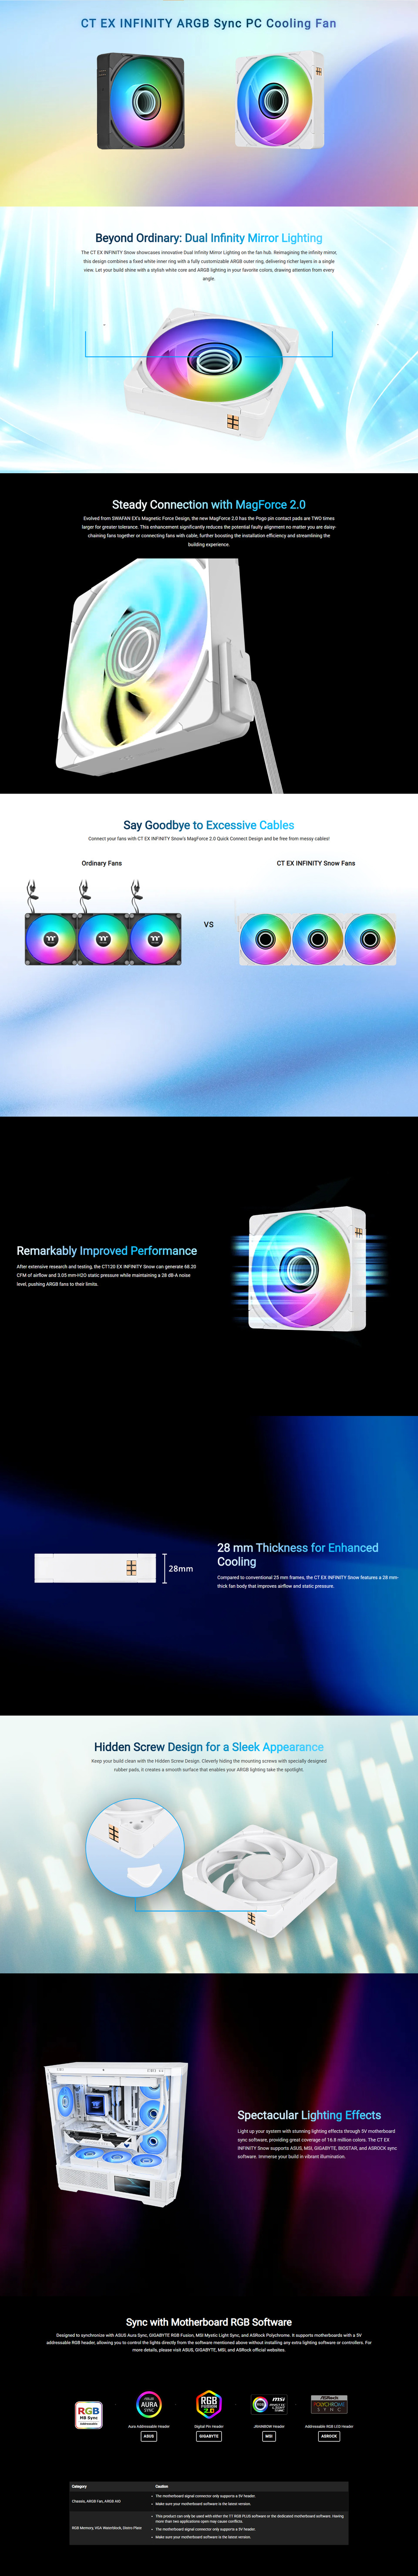The image size is (418, 2576).
Task: Click the 'Addressable RGB LED Header' caption
Action: (x=329, y=2426)
